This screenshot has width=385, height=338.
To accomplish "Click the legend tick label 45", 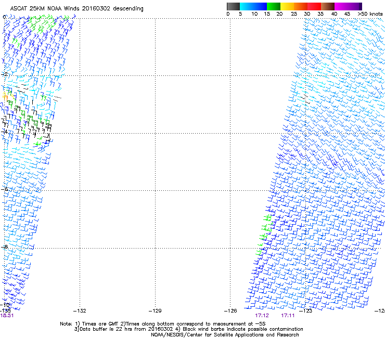I will pyautogui.click(x=347, y=14).
